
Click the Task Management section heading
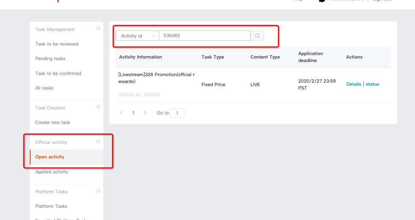[x=55, y=29]
